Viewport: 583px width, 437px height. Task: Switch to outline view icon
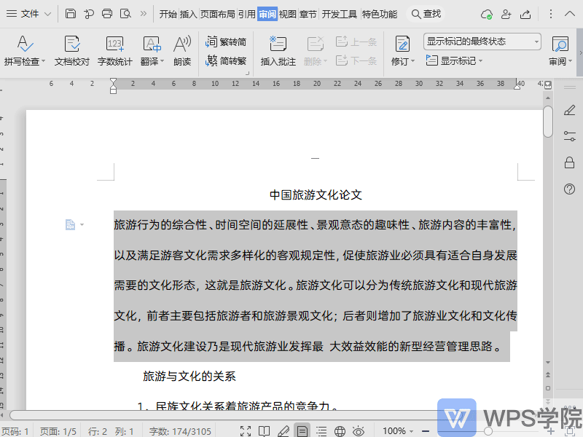click(x=321, y=431)
